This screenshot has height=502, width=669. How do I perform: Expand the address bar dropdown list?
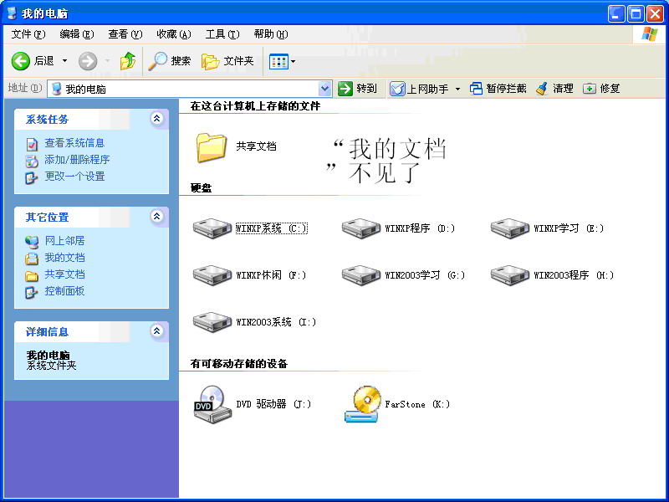point(325,89)
